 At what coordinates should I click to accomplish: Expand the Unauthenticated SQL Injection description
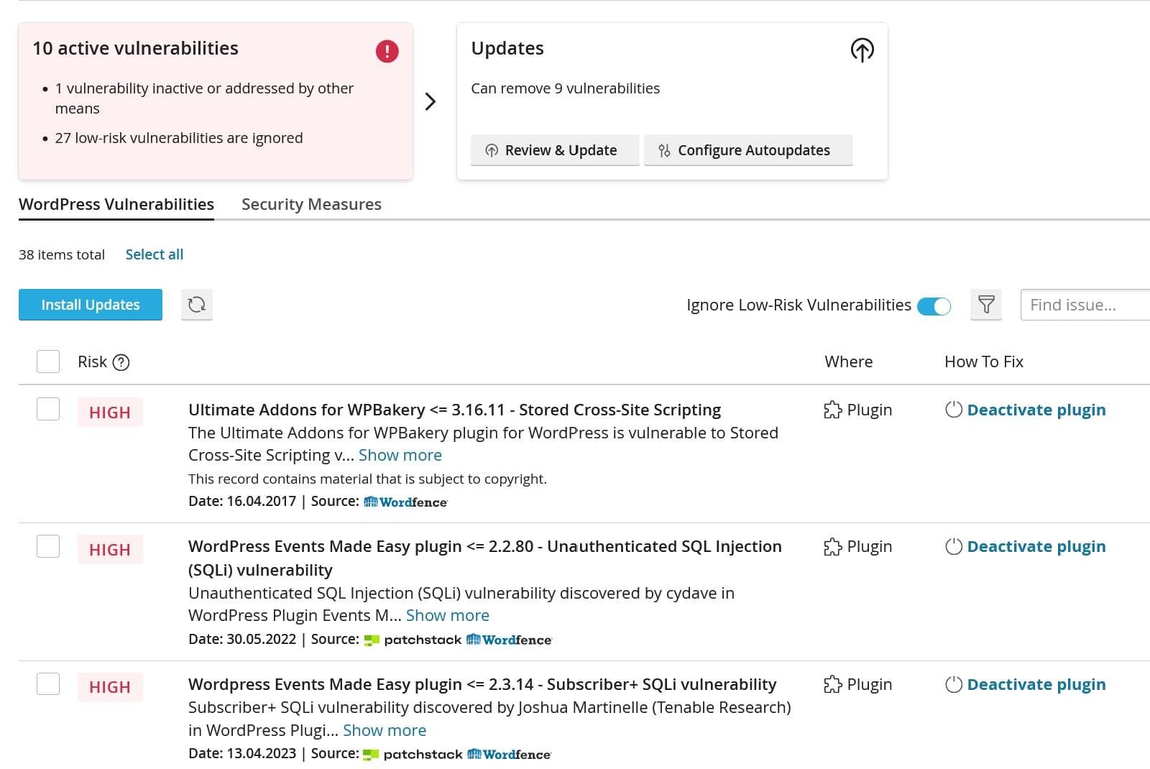coord(447,615)
